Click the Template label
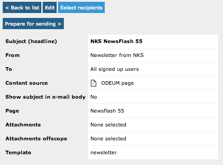223x165 pixels. (18, 152)
